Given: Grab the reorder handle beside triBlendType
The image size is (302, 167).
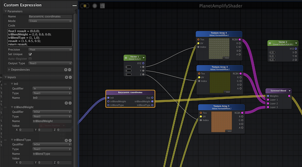Looking at the screenshot, I should click(x=5, y=140).
